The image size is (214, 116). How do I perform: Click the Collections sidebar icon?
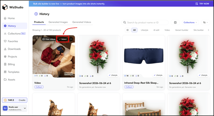5,33
